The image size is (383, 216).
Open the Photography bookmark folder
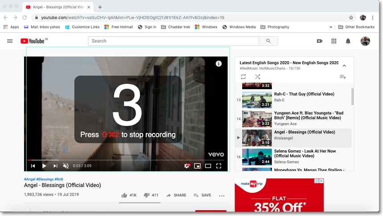click(275, 27)
